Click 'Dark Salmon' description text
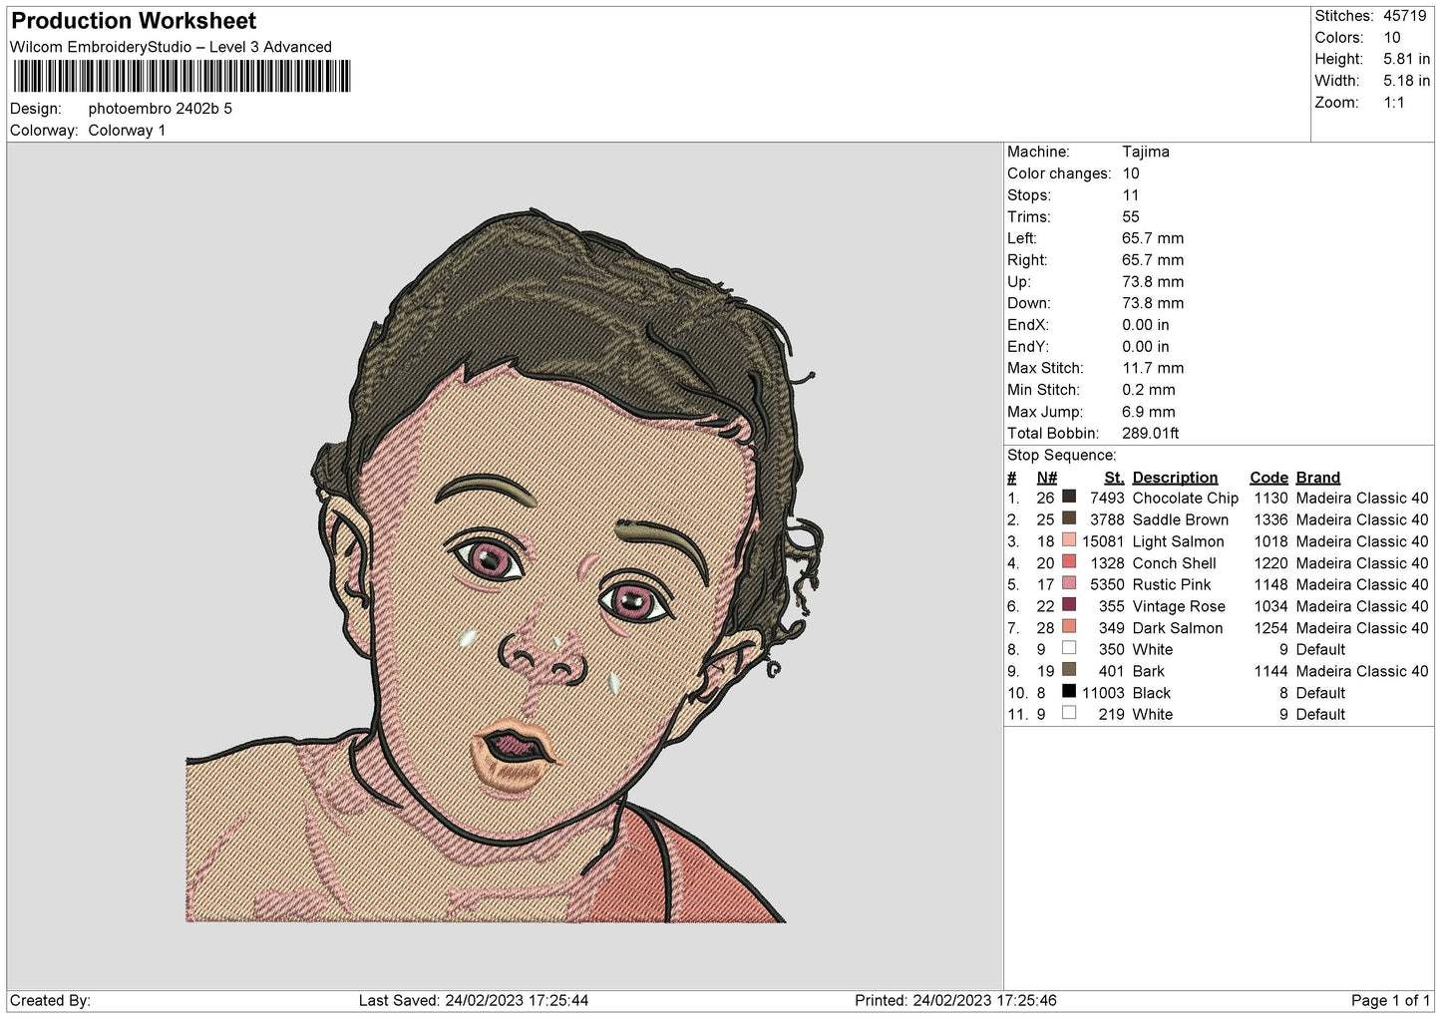1441x1018 pixels. click(1177, 628)
